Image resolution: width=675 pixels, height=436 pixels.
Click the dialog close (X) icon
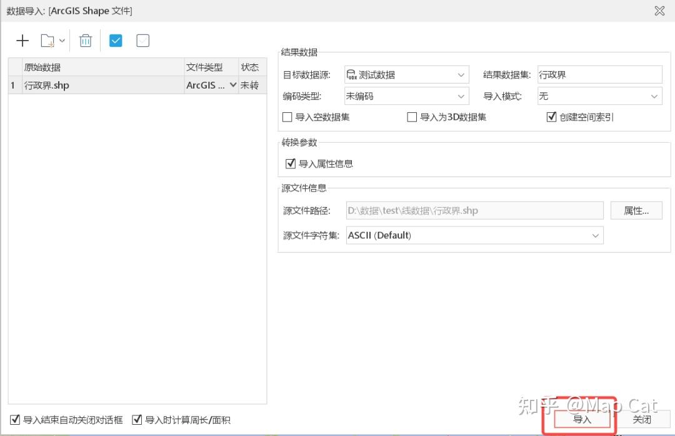[x=659, y=11]
